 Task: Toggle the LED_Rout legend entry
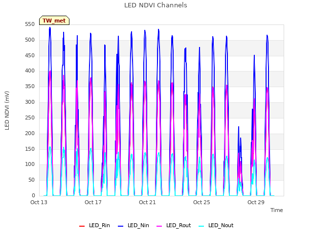174,225
